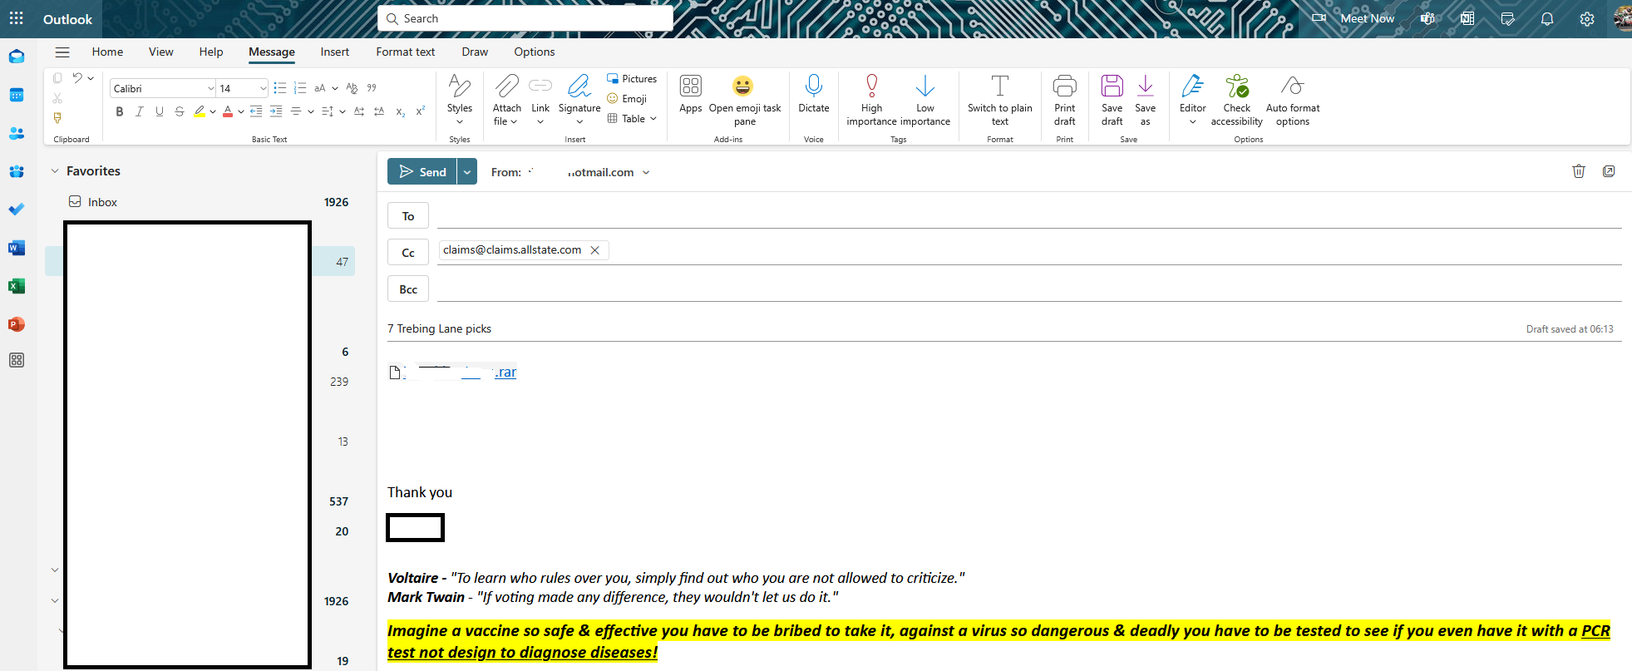Apply quote formatting

[x=372, y=87]
